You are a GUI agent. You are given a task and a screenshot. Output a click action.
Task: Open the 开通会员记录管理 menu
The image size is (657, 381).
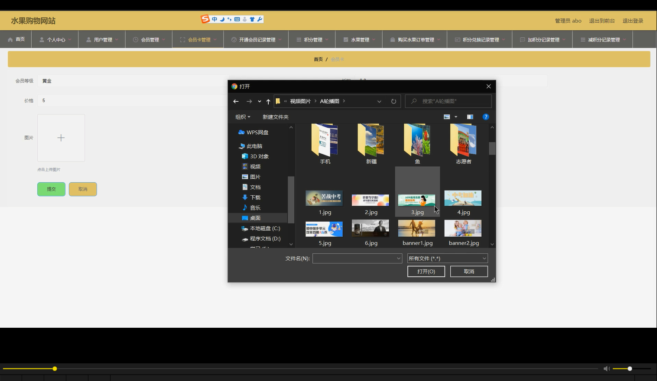[256, 39]
